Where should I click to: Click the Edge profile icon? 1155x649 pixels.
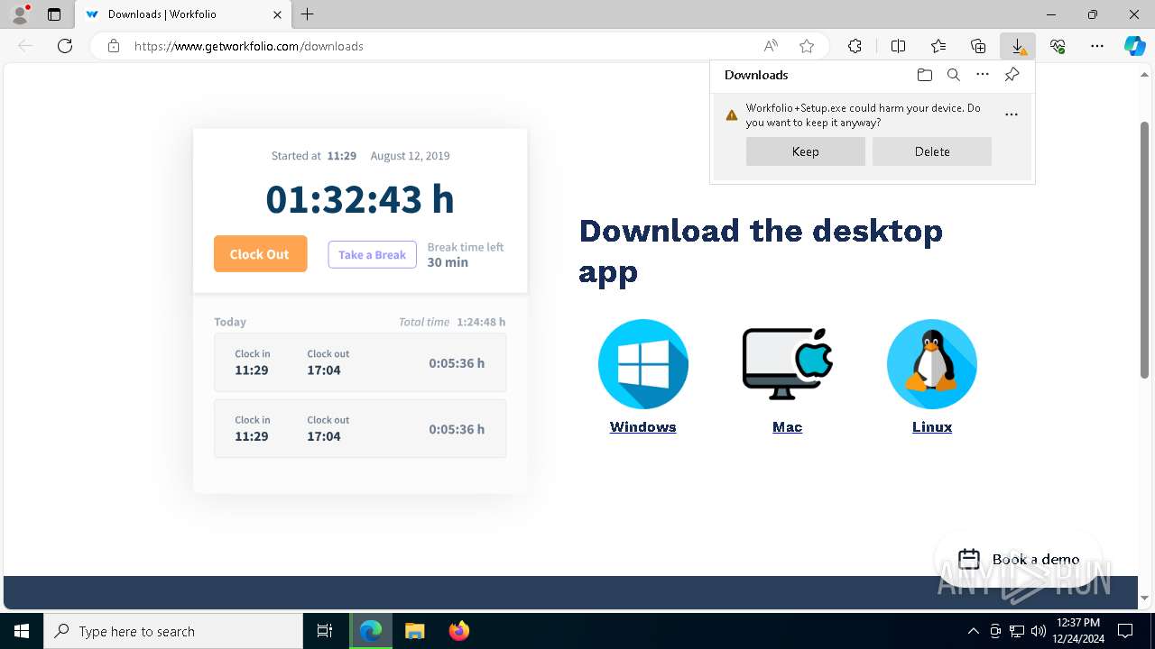click(x=20, y=14)
